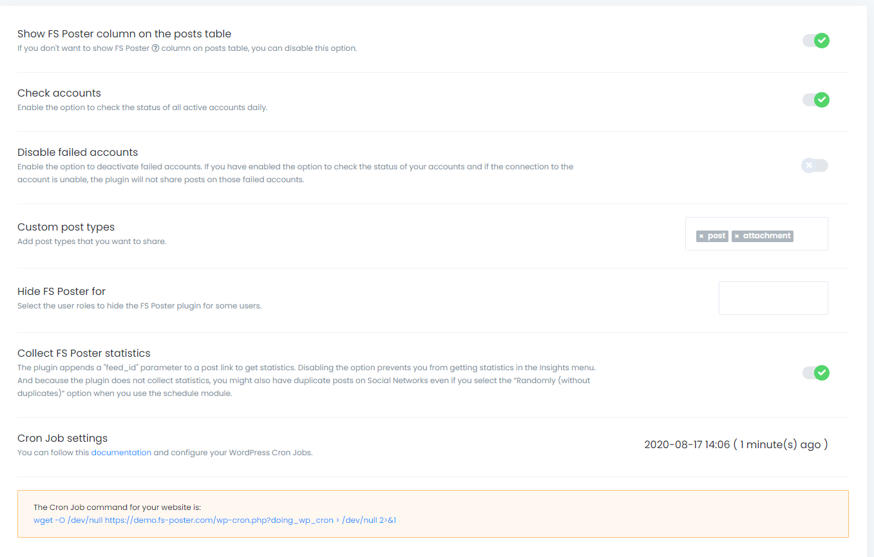Click 'Collect FS Poster statistics' heading

(x=84, y=353)
